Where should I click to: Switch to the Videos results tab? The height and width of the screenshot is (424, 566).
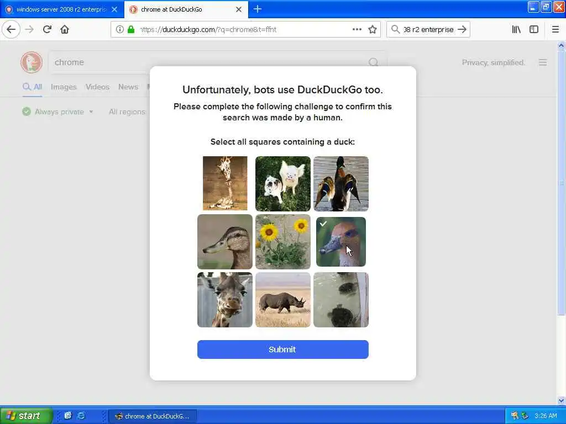pyautogui.click(x=97, y=87)
